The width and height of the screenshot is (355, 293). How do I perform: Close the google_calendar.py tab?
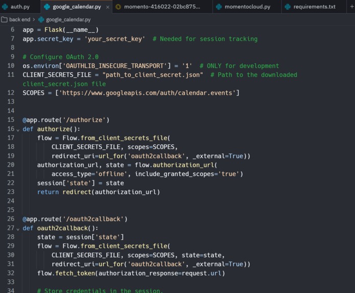[108, 7]
